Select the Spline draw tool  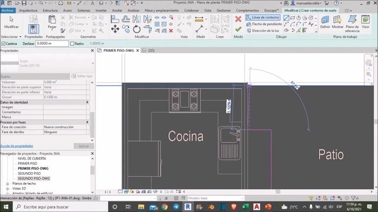311,24
